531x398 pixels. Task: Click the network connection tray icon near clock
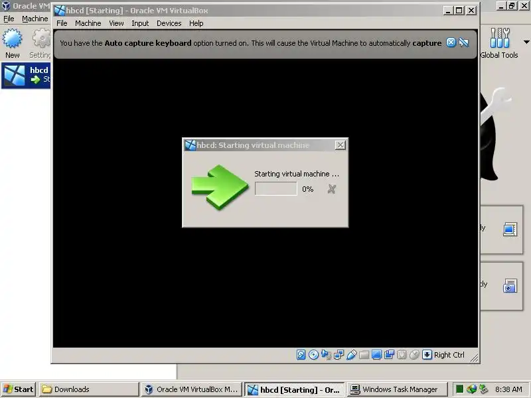point(484,389)
